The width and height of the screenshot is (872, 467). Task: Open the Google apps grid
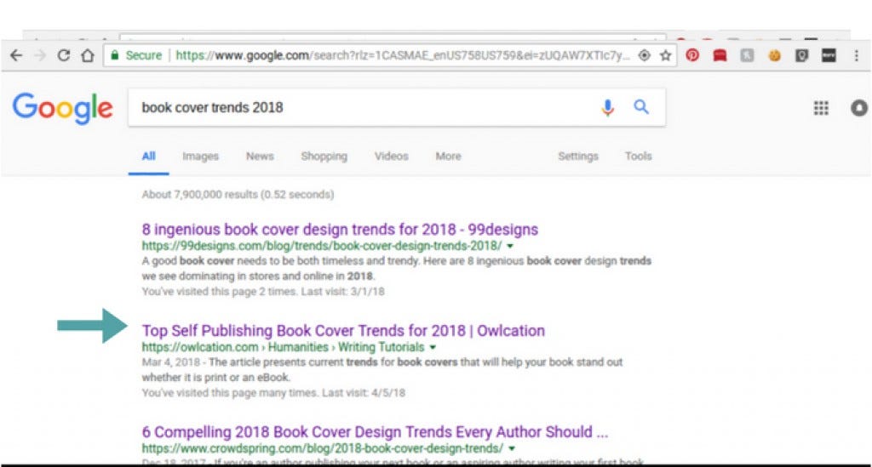(x=821, y=108)
